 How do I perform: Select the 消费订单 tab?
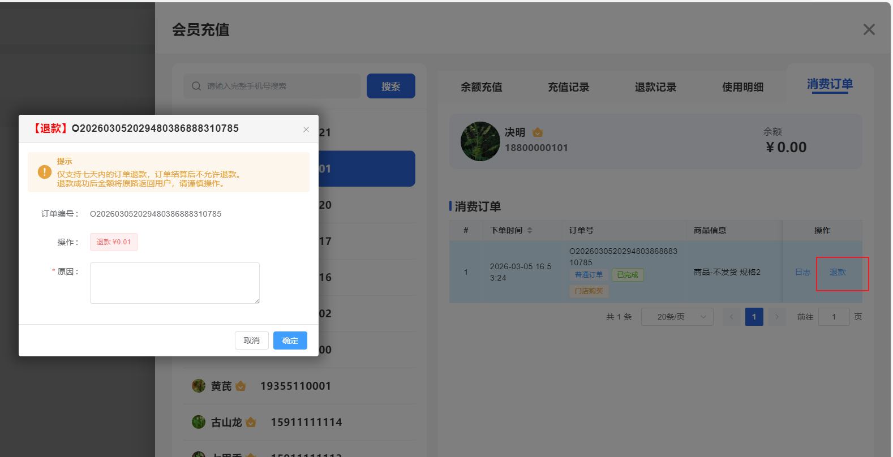pyautogui.click(x=830, y=84)
